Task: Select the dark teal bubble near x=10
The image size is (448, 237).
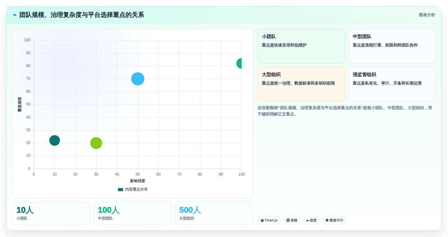Action: (x=55, y=140)
